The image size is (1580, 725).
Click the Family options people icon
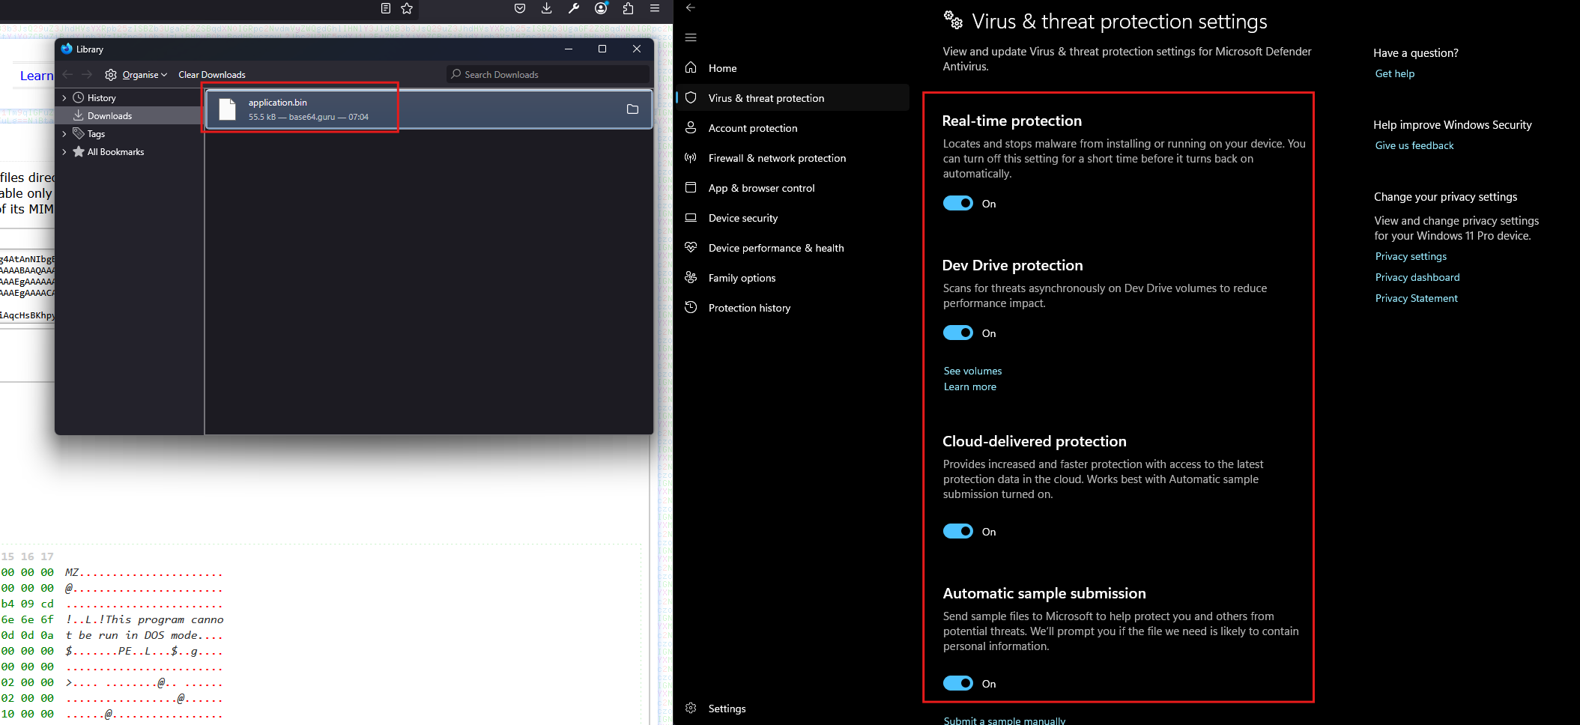[x=691, y=277]
